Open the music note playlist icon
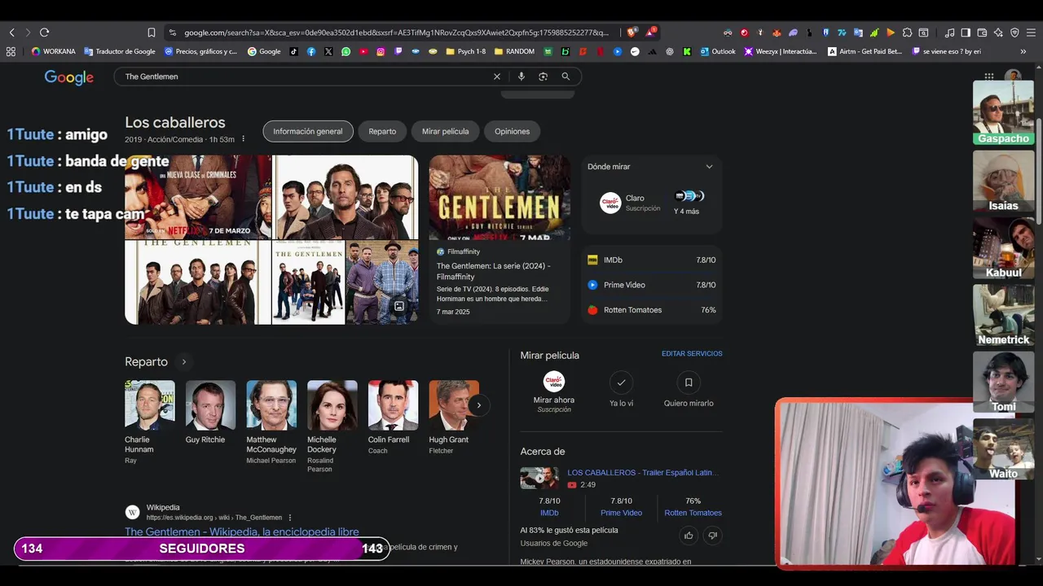The image size is (1043, 586). point(949,33)
